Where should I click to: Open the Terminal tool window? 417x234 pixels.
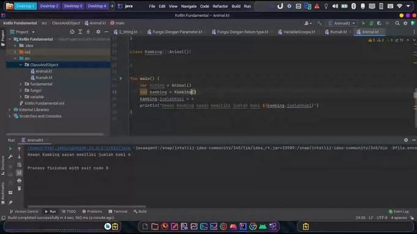(118, 211)
